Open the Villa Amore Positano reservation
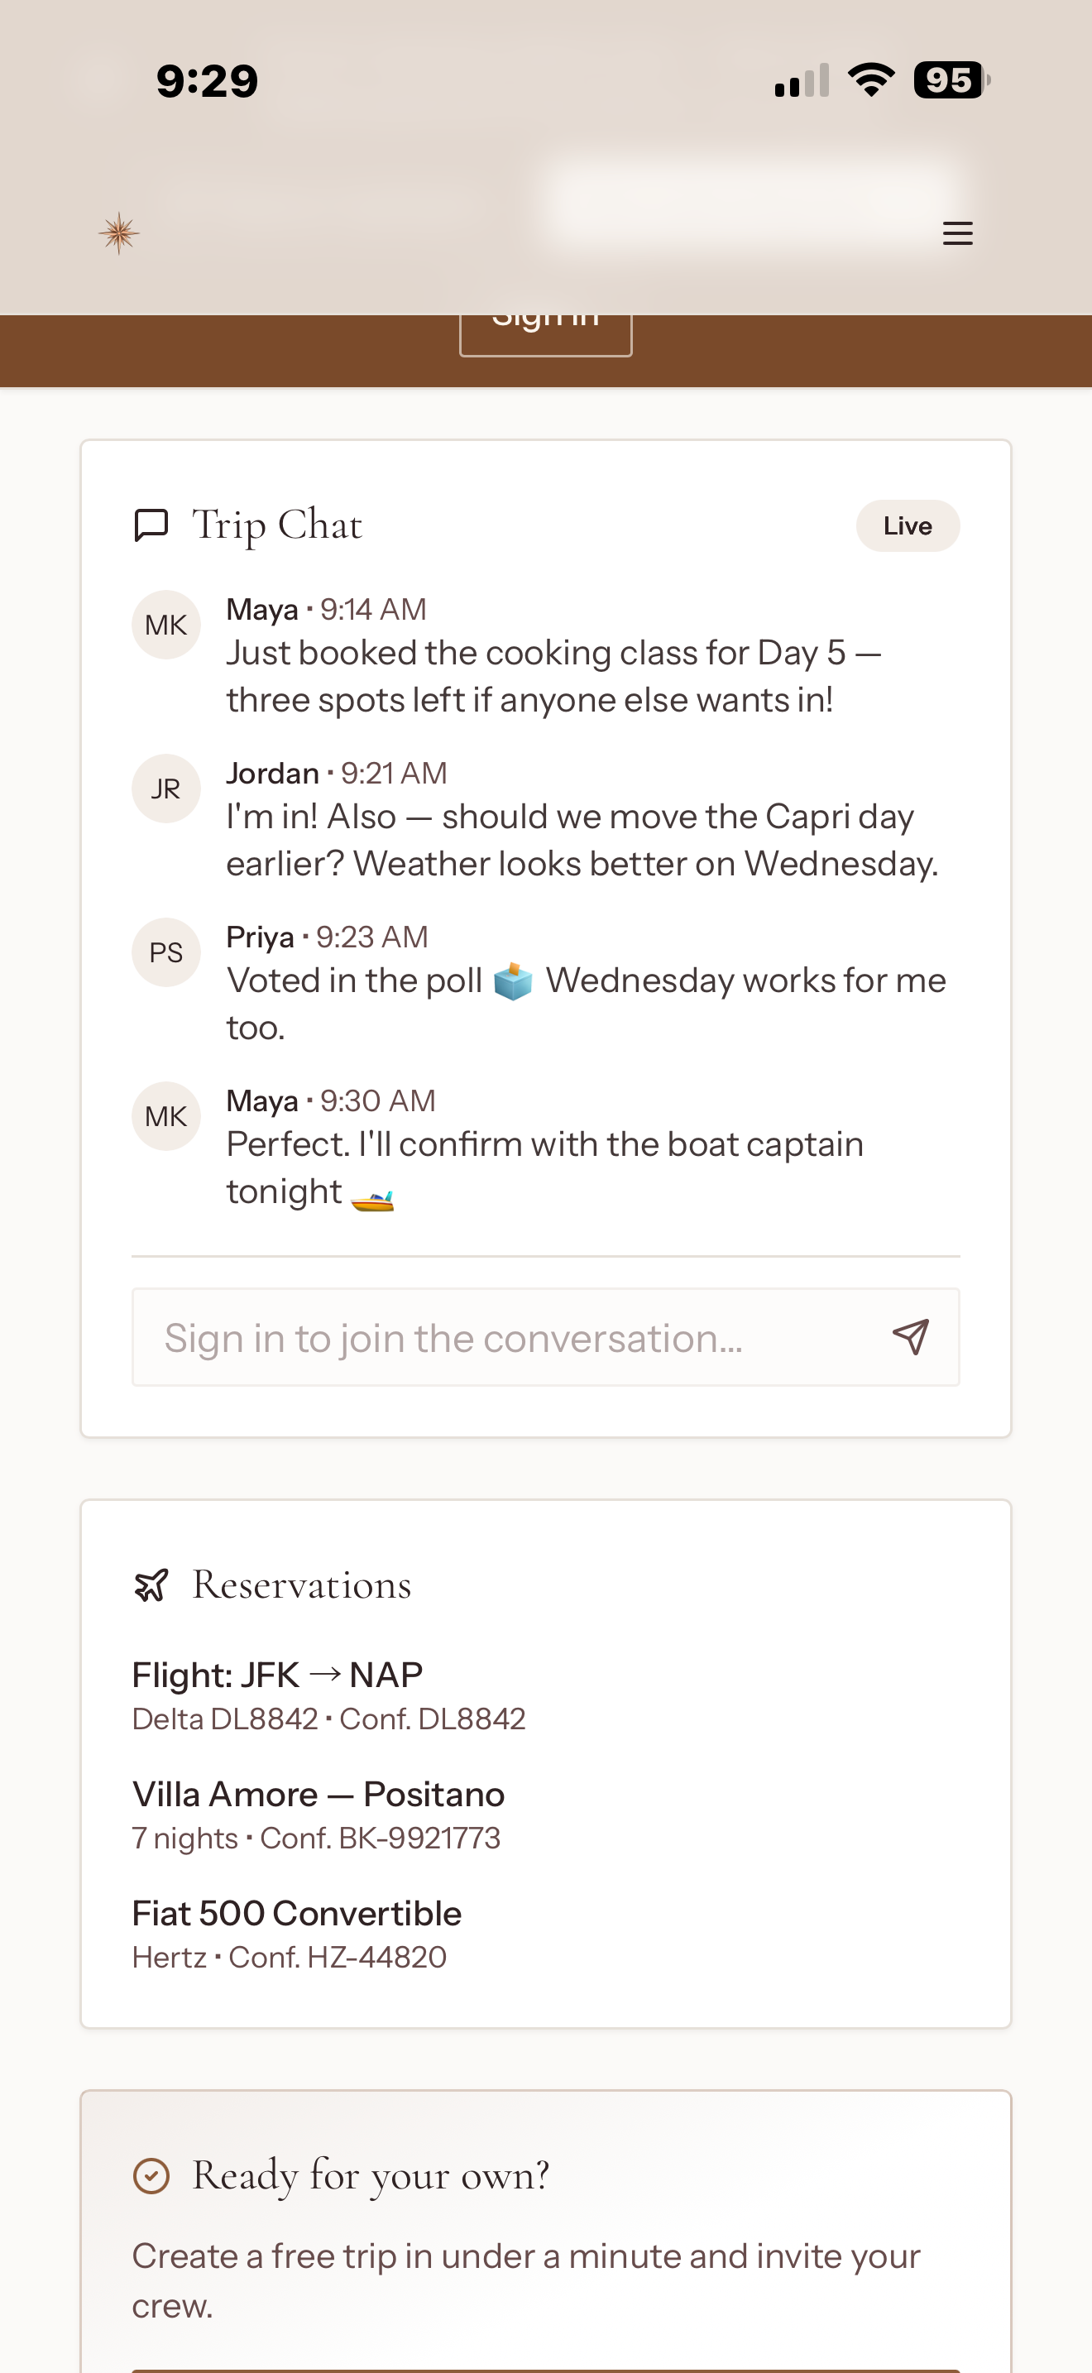Image resolution: width=1092 pixels, height=2373 pixels. coord(318,1815)
